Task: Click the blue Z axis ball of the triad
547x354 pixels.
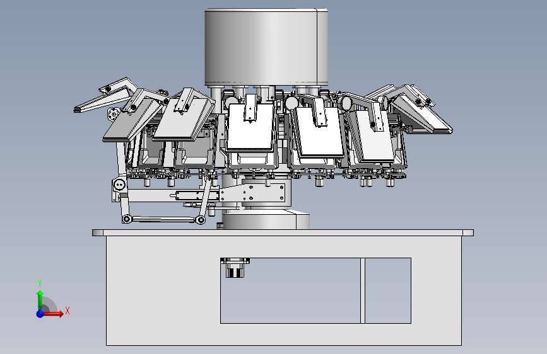Action: point(40,314)
